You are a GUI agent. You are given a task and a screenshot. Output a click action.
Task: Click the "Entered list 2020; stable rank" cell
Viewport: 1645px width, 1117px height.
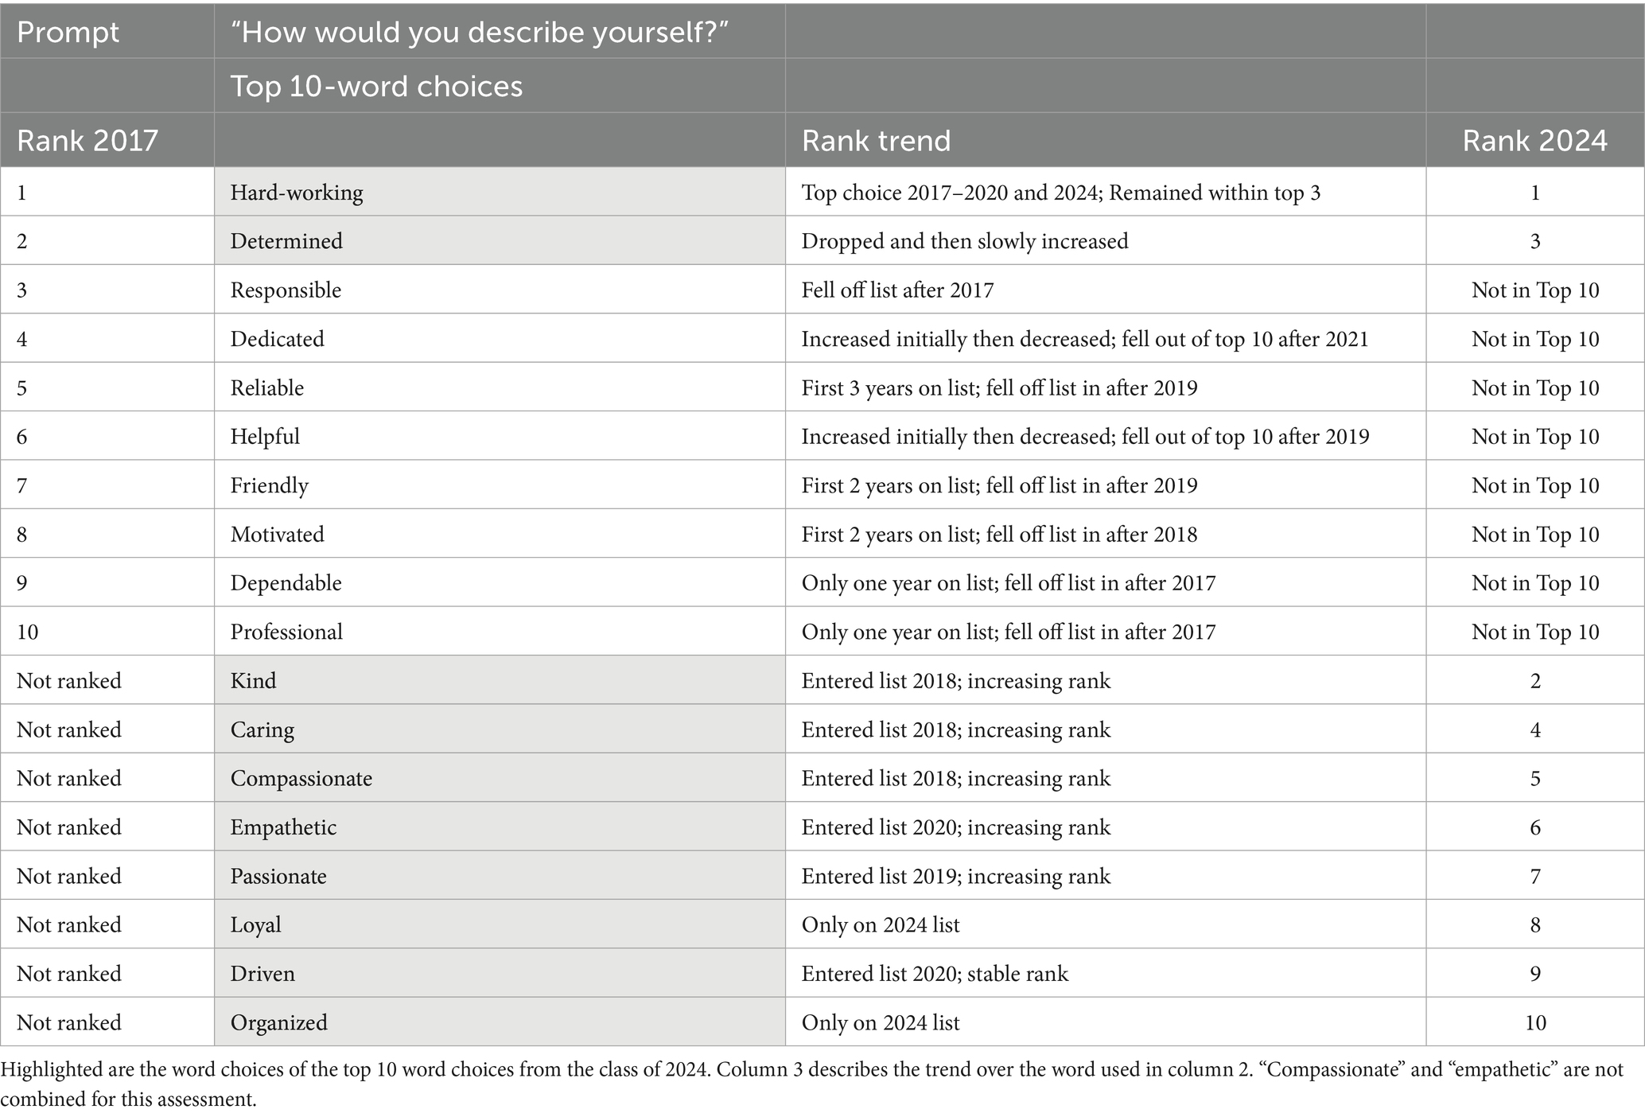[935, 974]
